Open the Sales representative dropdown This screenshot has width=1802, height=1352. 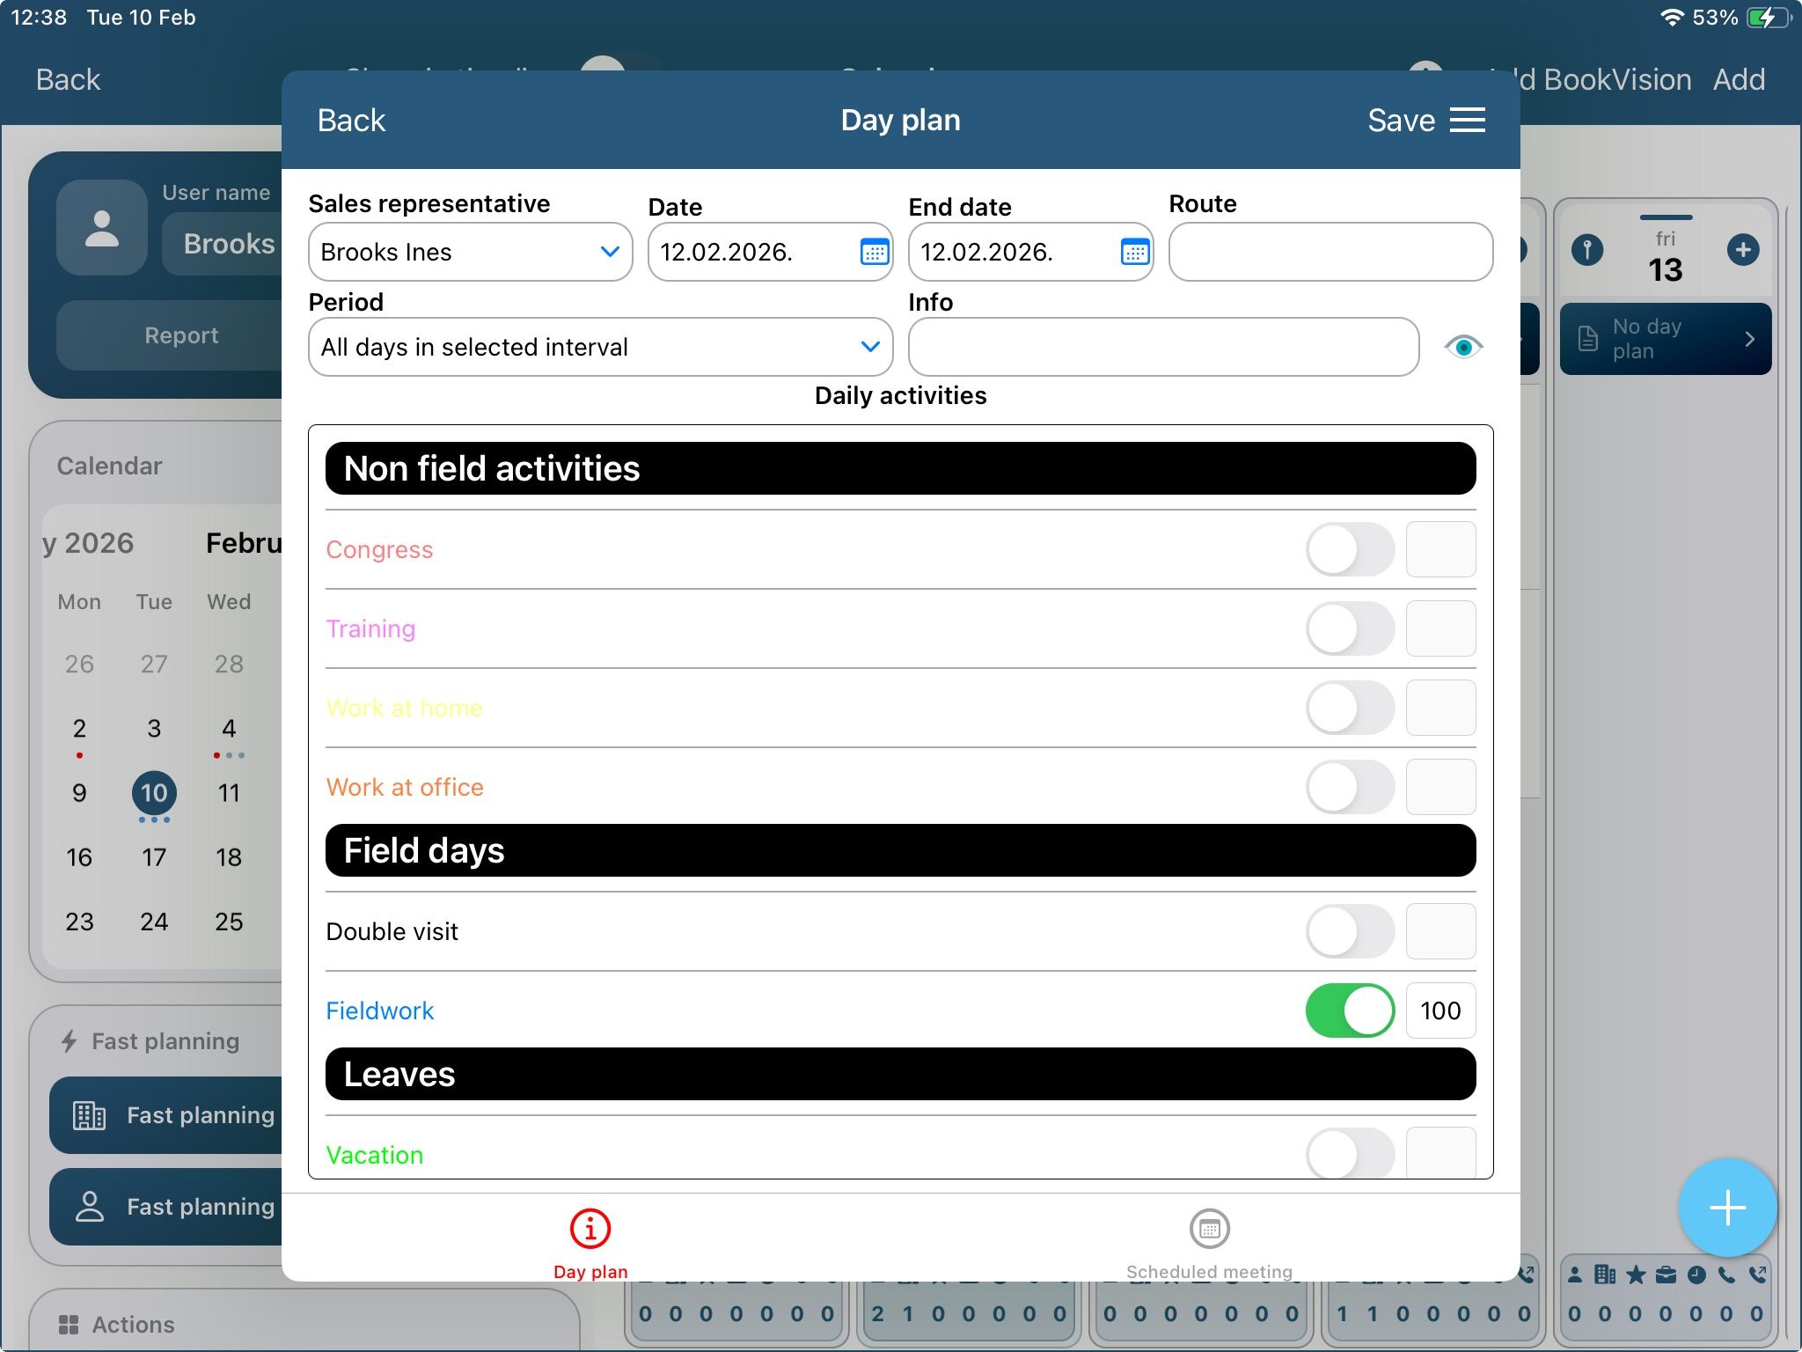pos(470,253)
